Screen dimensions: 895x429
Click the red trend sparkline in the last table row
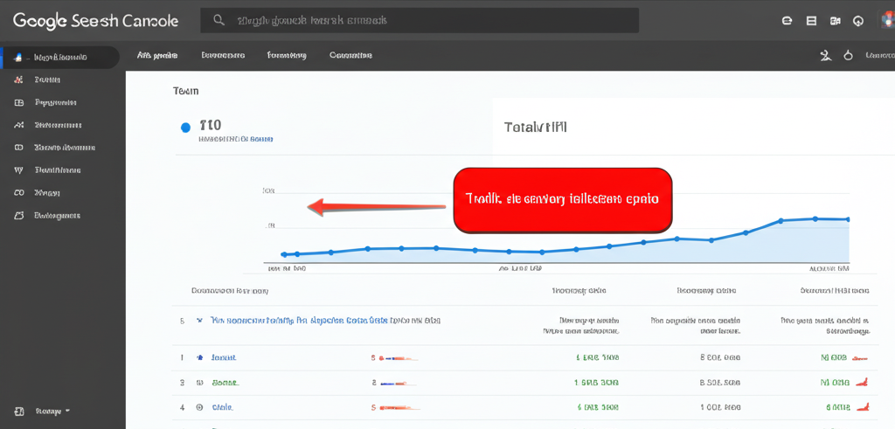[864, 406]
